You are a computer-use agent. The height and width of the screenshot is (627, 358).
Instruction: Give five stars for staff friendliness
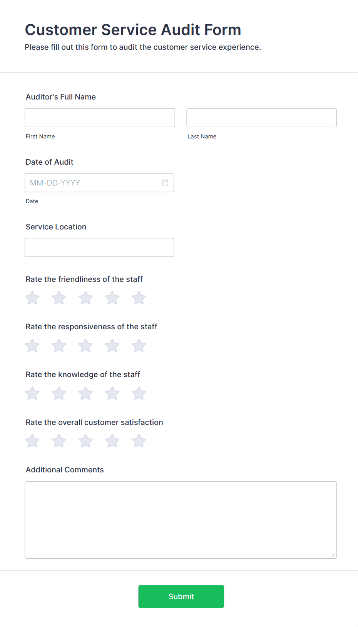(139, 298)
